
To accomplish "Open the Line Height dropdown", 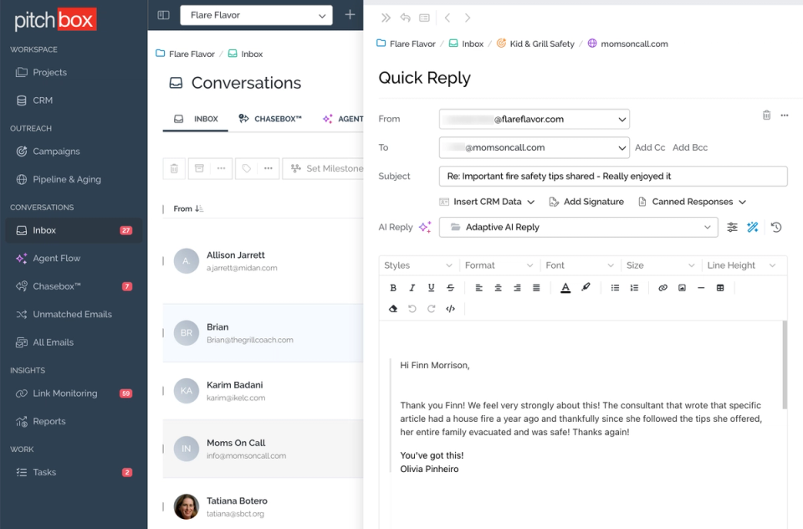I will coord(742,265).
